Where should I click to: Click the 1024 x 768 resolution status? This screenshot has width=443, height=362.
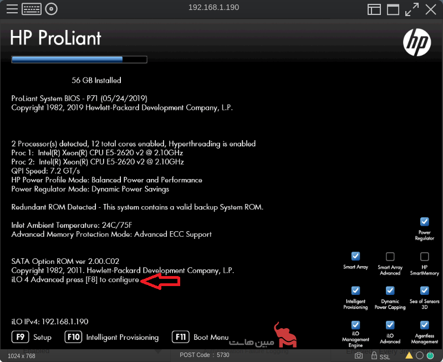point(22,356)
